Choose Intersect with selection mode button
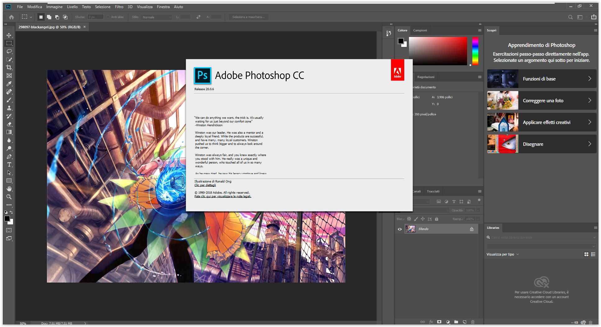Image resolution: width=601 pixels, height=327 pixels. (65, 17)
